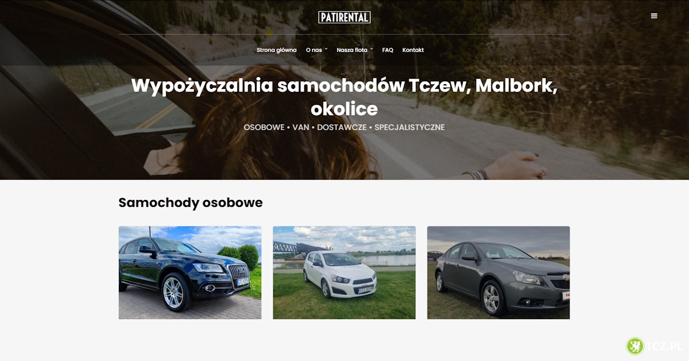Screen dimensions: 689x361
Task: Click the PATIRENTAL logo
Action: [344, 17]
